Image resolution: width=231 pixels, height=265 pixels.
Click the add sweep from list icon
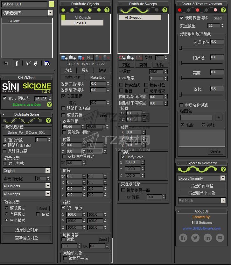pyautogui.click(x=130, y=58)
